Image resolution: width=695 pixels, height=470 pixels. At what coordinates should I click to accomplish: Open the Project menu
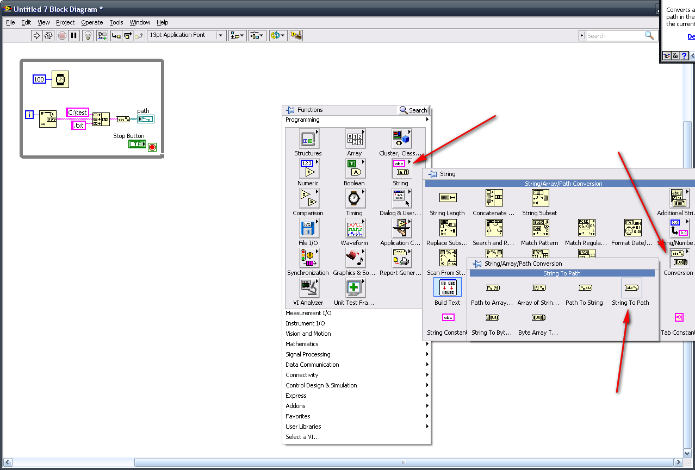(x=65, y=22)
